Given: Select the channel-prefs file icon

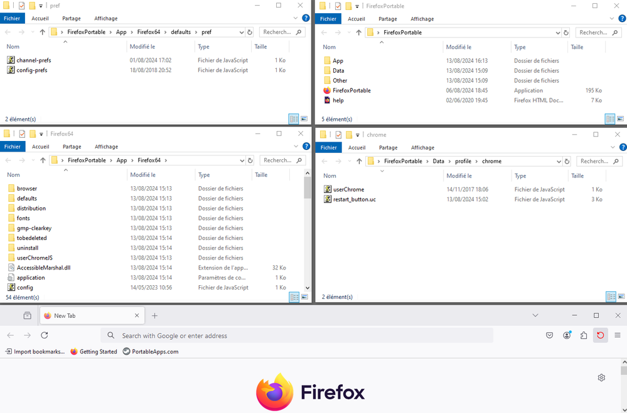Looking at the screenshot, I should point(11,60).
